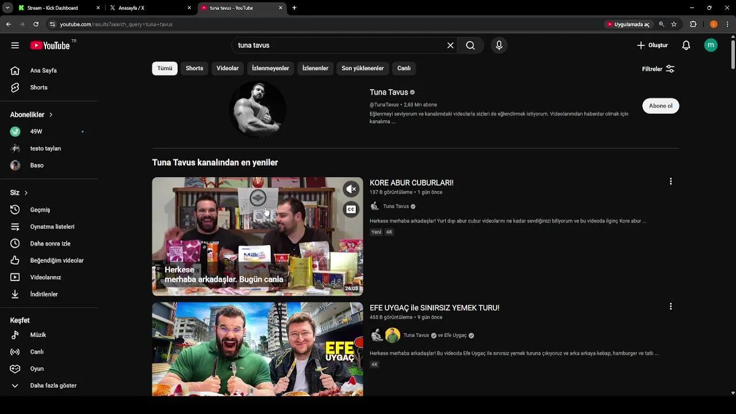Open Tuna Tavus link under KORE video
Image resolution: width=736 pixels, height=414 pixels.
(396, 206)
